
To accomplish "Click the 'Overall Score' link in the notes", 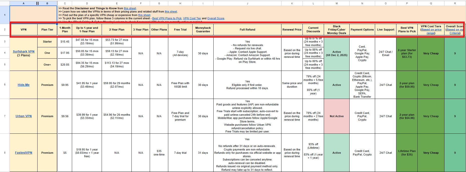I will click(216, 18).
